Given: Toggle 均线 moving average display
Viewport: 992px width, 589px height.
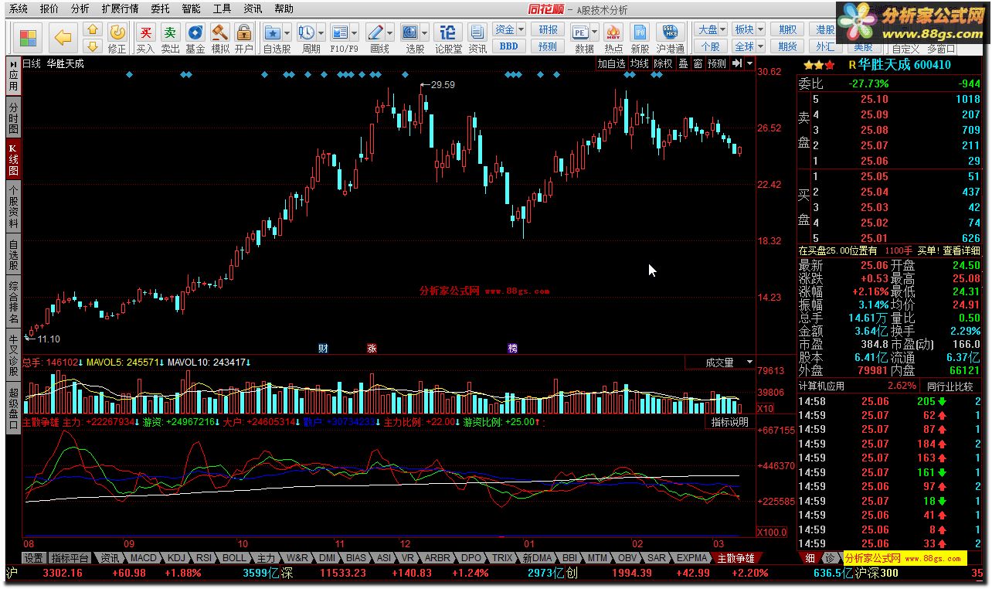Looking at the screenshot, I should (639, 64).
